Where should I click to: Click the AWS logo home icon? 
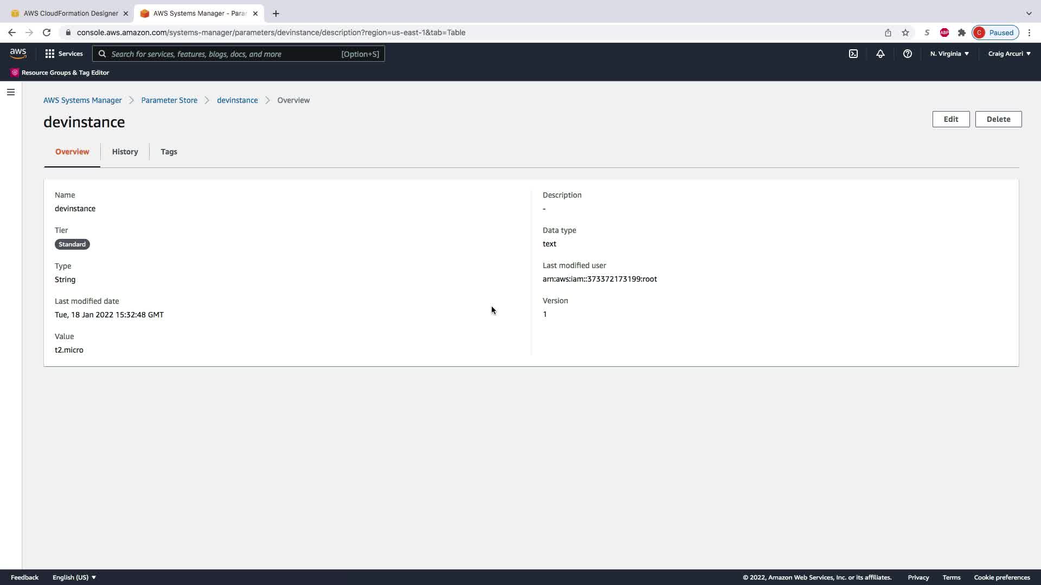[18, 54]
